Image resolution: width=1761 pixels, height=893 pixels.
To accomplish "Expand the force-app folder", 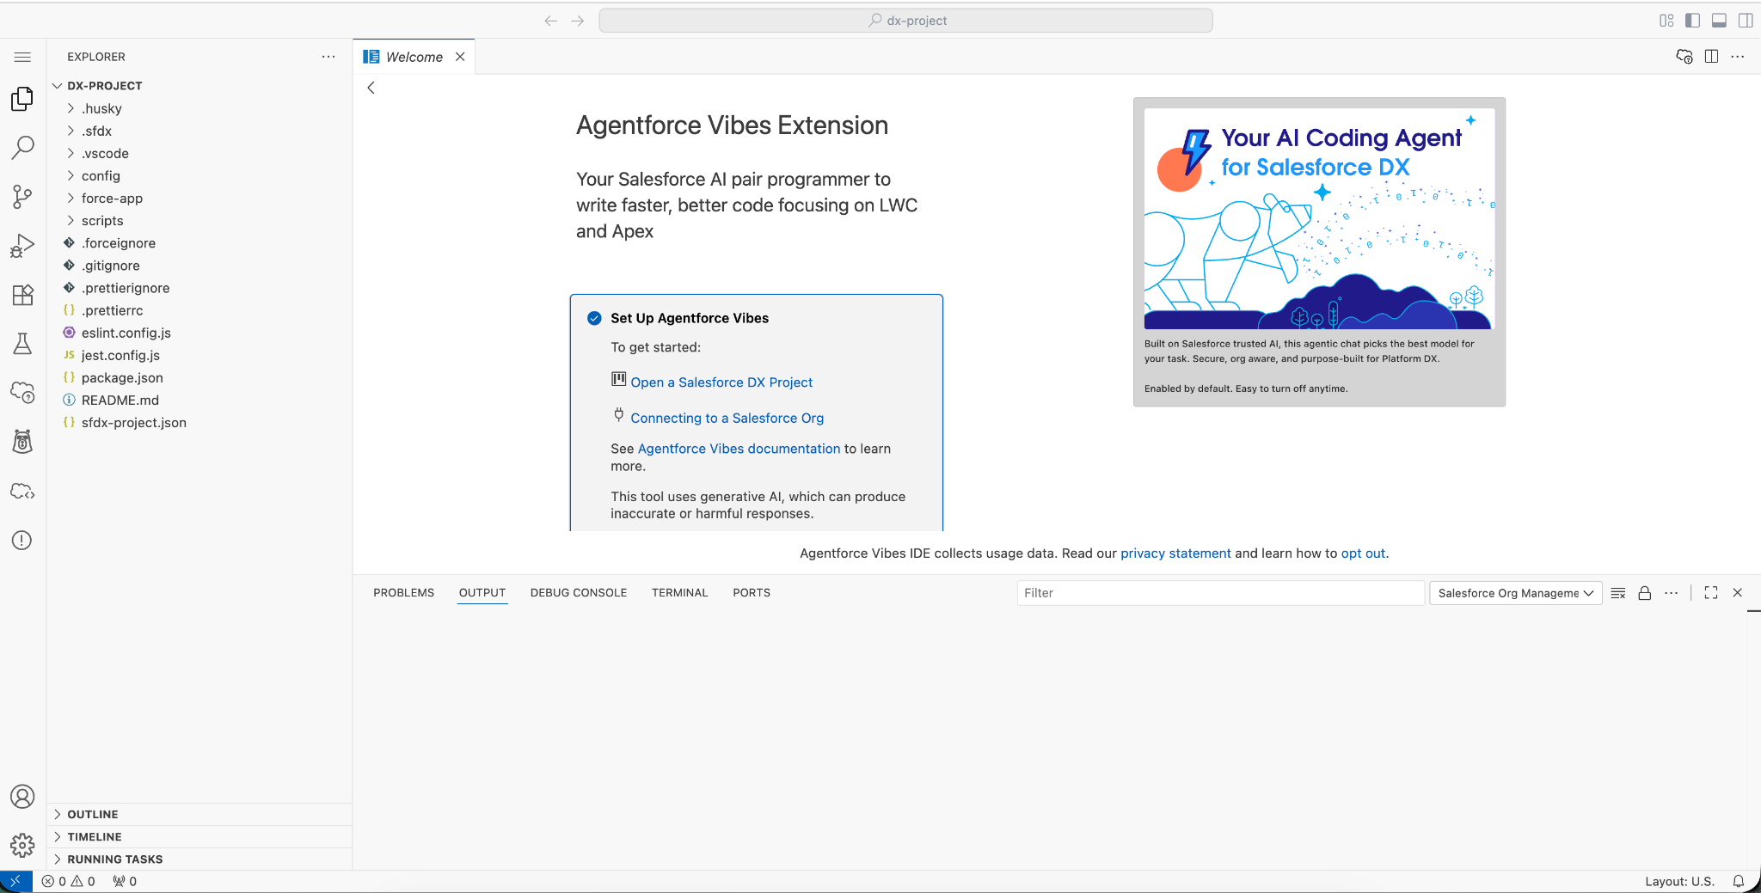I will [112, 199].
